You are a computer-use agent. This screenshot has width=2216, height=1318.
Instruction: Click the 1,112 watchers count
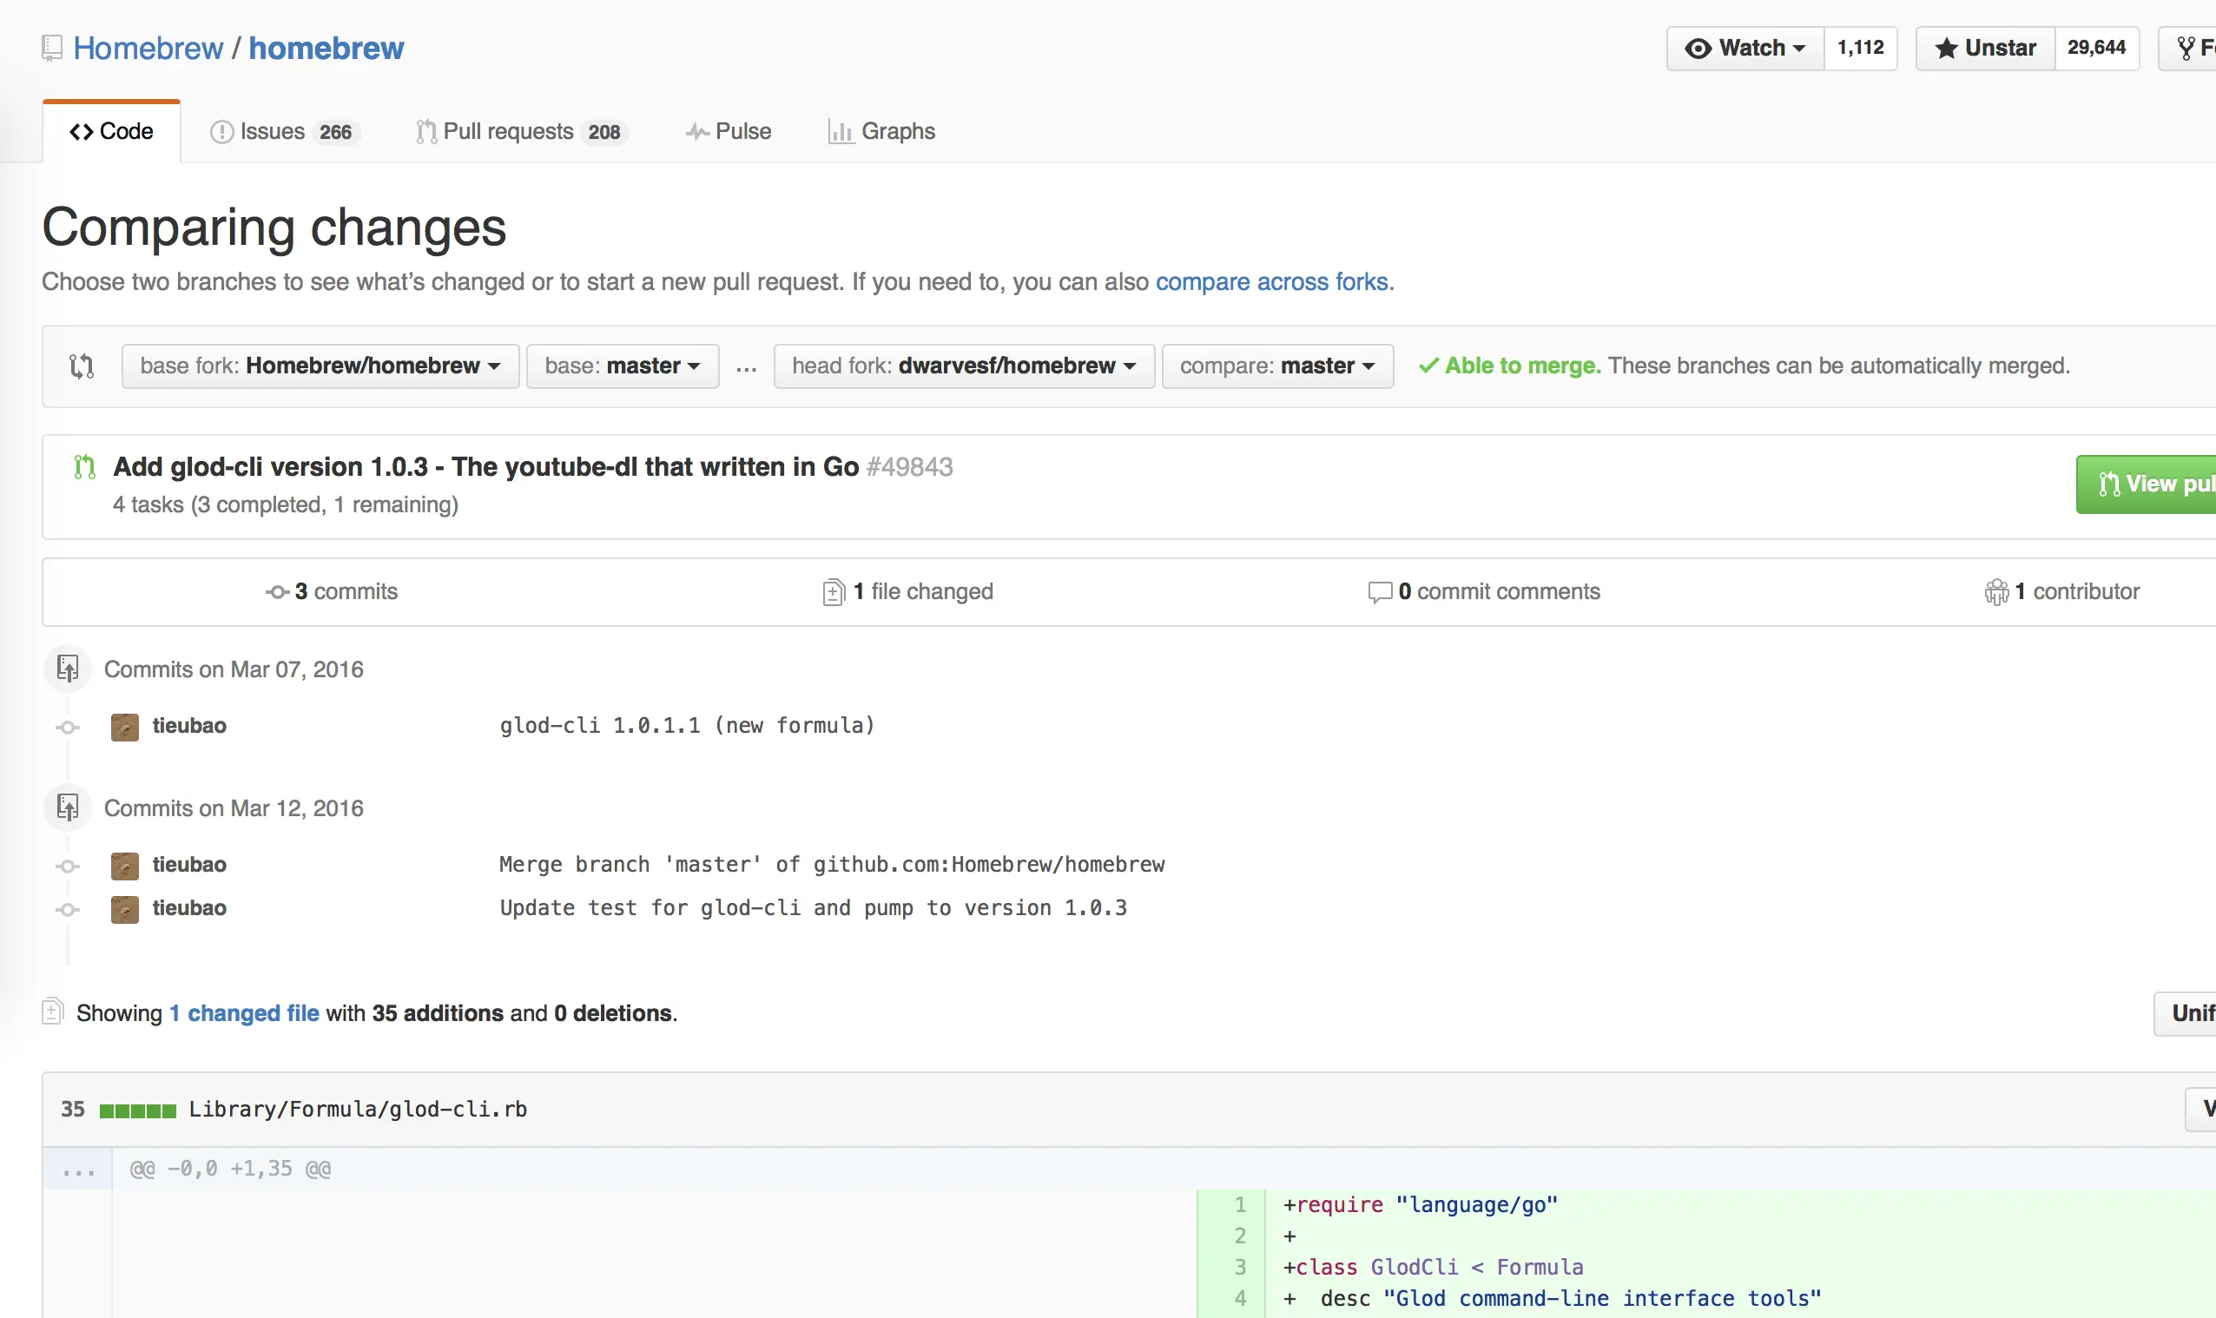click(x=1861, y=49)
